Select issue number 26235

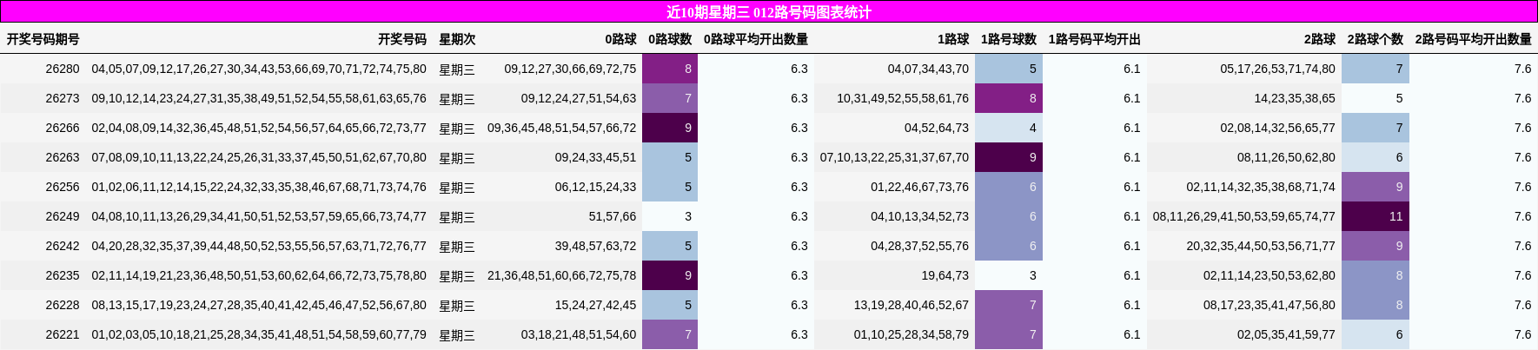(63, 275)
